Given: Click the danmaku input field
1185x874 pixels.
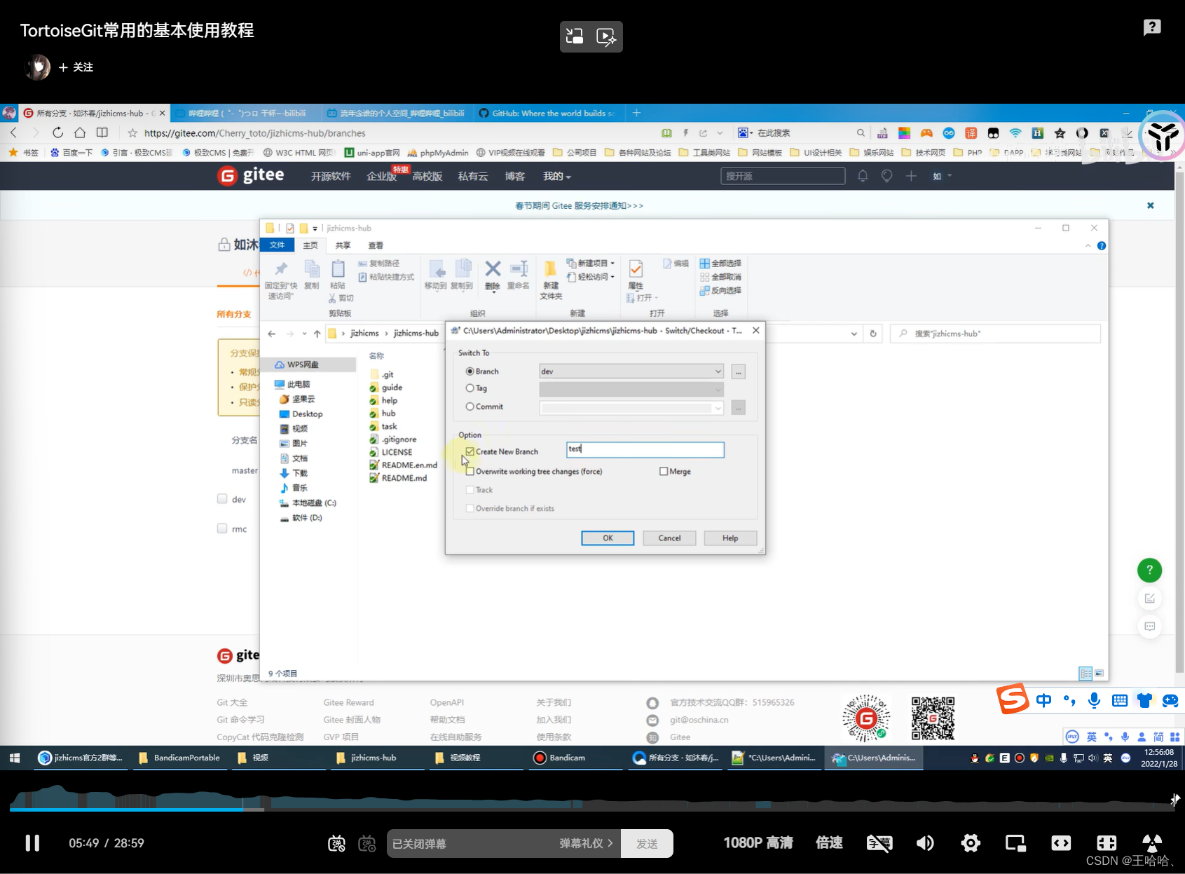Looking at the screenshot, I should [470, 843].
